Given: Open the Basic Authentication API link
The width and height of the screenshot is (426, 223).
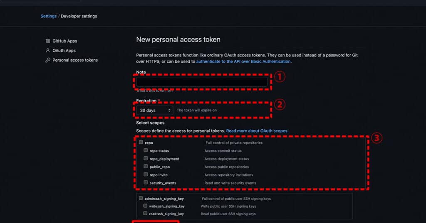Looking at the screenshot, I should point(243,61).
